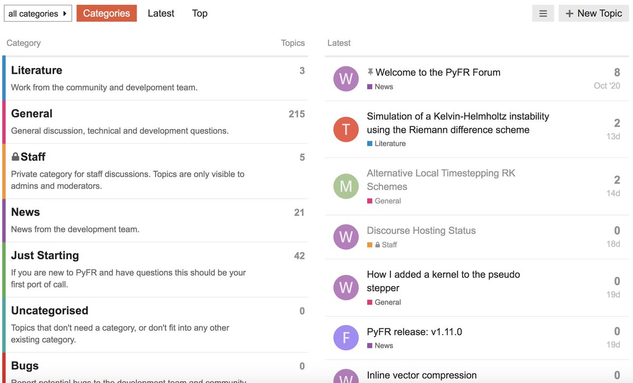Click topic count 21 for News
Viewport: 633px width, 383px height.
pyautogui.click(x=299, y=212)
